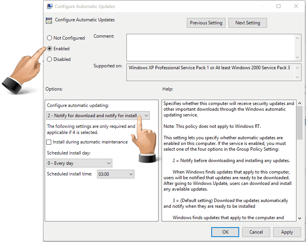Click the 'Scheduled install day:' label
306x242 pixels.
69,153
